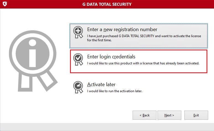
Task: Continue with the Next button
Action: click(x=169, y=115)
